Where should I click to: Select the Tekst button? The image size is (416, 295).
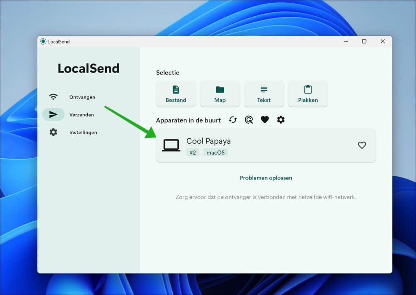point(264,94)
